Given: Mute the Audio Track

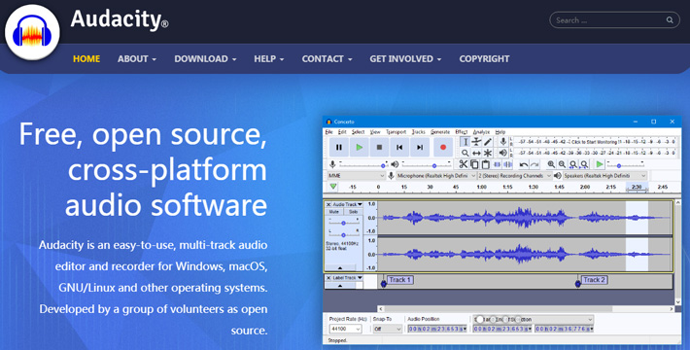Looking at the screenshot, I should pos(334,212).
